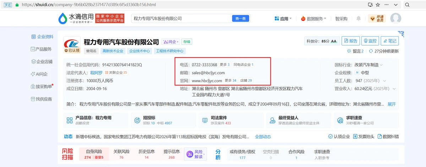The image size is (426, 167).
Task: Refresh data via 27分钟前更新
Action: (384, 51)
